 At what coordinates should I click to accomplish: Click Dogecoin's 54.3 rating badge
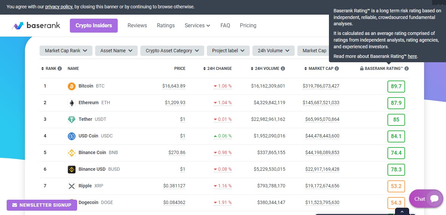click(396, 203)
